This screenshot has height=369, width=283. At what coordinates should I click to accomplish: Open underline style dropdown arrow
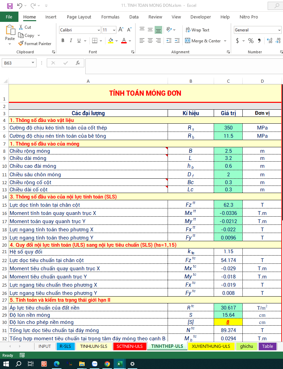click(x=85, y=41)
